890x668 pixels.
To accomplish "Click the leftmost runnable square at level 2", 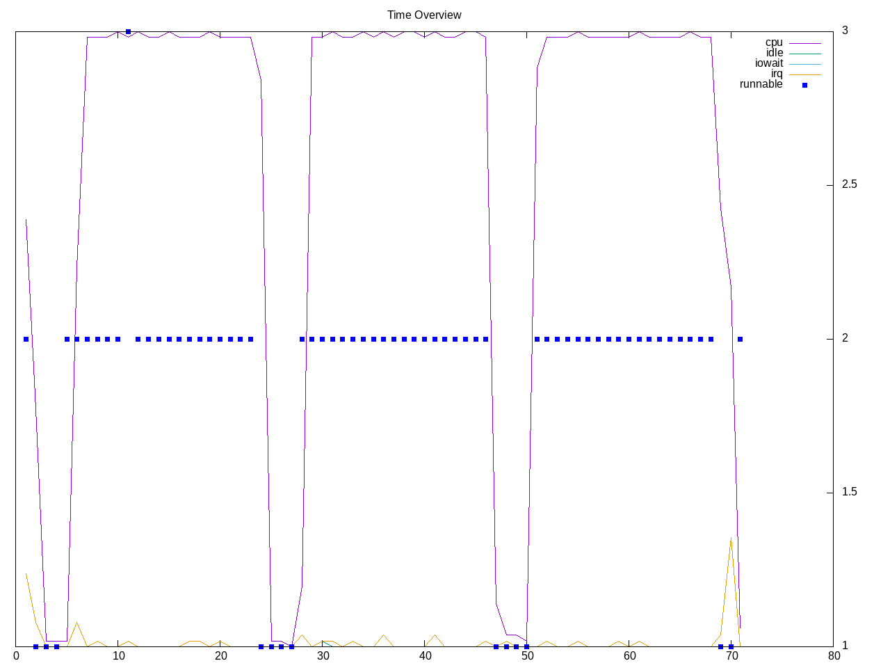I will [x=26, y=340].
